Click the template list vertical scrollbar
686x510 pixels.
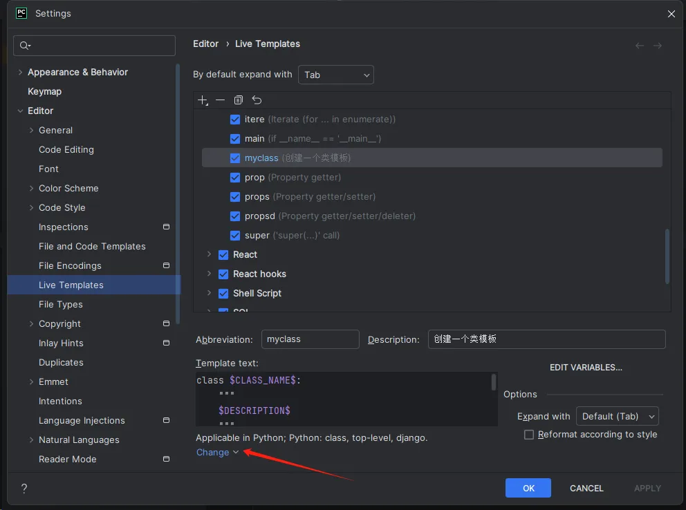667,256
